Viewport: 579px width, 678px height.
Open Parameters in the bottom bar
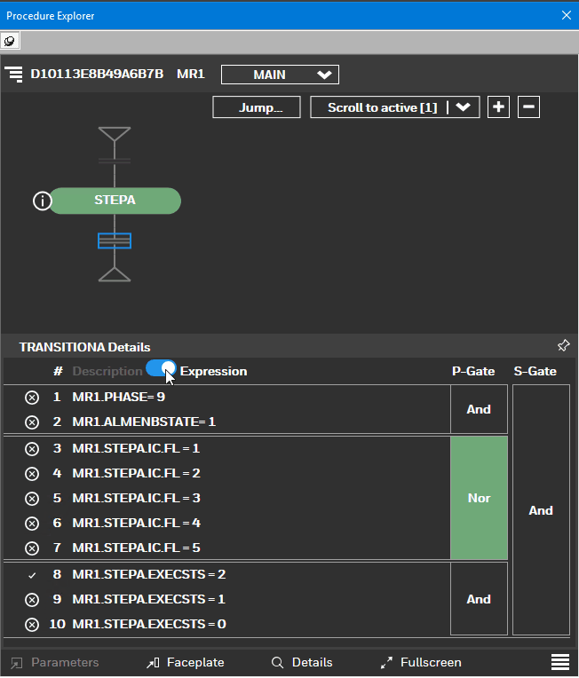(x=54, y=662)
